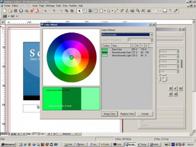The width and height of the screenshot is (196, 147).
Task: Click the Base Color green swatch
Action: pos(105,49)
